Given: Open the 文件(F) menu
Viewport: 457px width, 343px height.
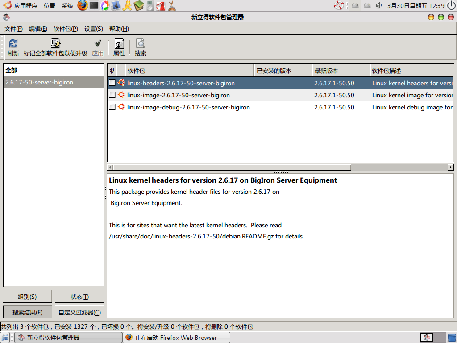Looking at the screenshot, I should click(14, 29).
